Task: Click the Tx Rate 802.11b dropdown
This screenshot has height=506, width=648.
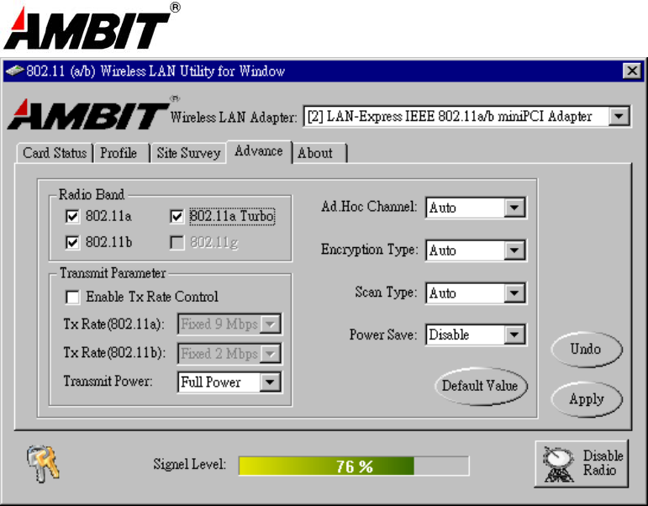Action: (229, 354)
